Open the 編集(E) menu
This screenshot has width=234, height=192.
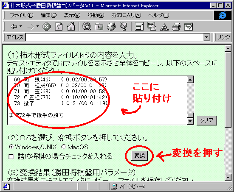[x=48, y=15]
